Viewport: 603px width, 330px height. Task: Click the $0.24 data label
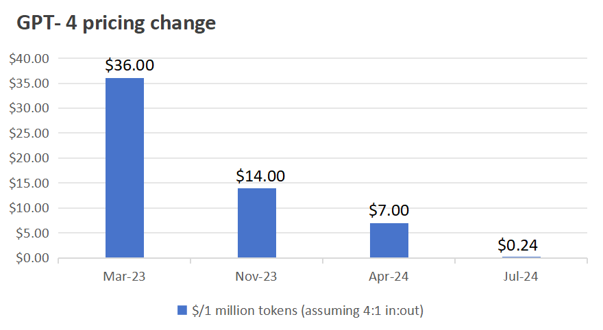click(517, 245)
